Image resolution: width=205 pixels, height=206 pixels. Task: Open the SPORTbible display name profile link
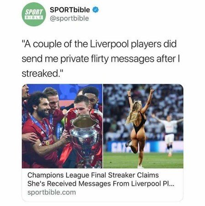pyautogui.click(x=70, y=10)
